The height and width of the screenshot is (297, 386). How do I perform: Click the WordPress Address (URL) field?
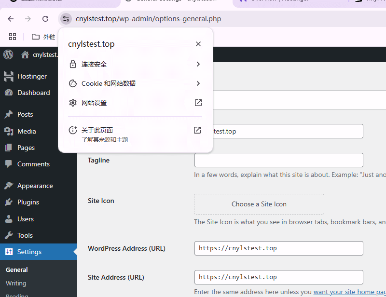(x=278, y=248)
